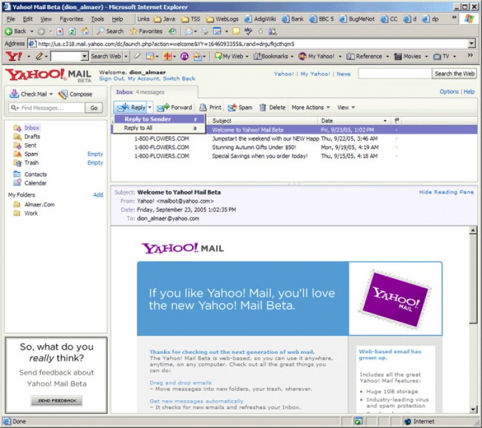Click the browser Stop icon
This screenshot has width=482, height=428.
pos(60,31)
